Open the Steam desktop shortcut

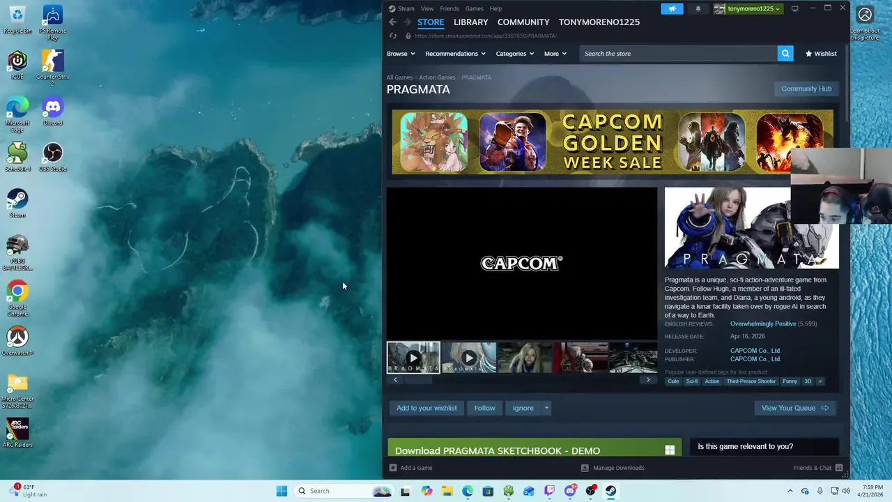coord(17,204)
